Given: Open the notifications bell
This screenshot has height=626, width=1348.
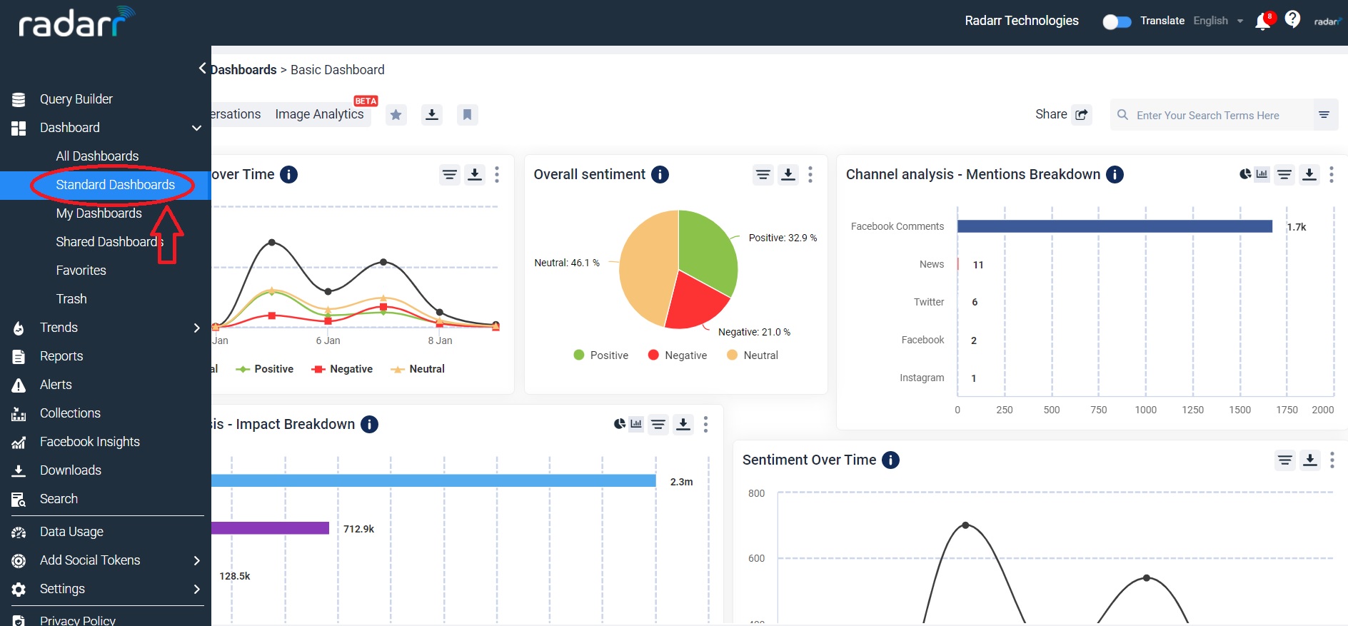Looking at the screenshot, I should click(x=1262, y=21).
